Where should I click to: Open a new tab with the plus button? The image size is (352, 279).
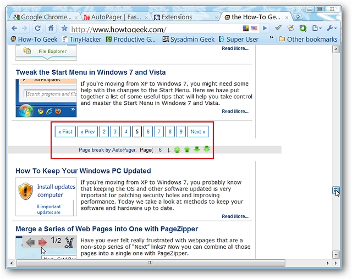pos(298,17)
